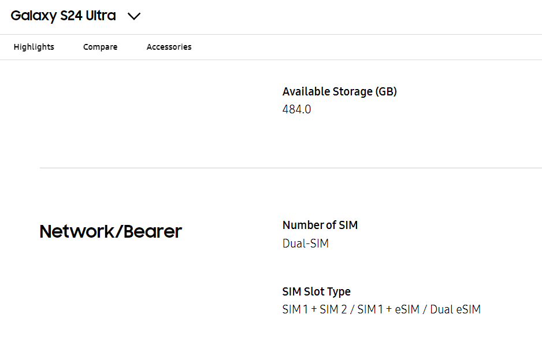Click the SIM Slot Type label
542x351 pixels.
[x=316, y=291]
